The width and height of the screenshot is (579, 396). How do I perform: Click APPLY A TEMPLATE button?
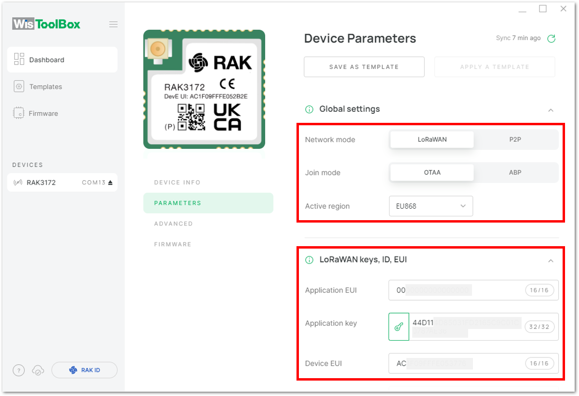[495, 67]
